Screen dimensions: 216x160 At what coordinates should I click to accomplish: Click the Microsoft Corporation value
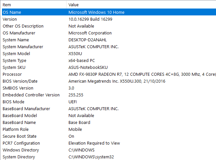(90, 33)
